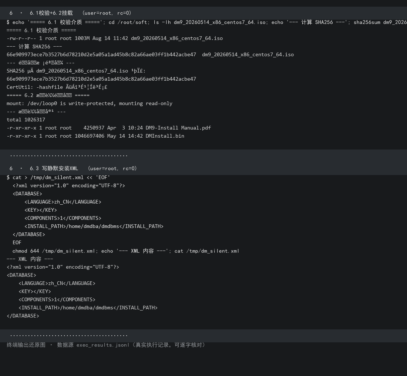Viewport: 407px width, 376px height.
Task: Click the '===== 6.1 校验介质 =====' output line
Action: point(41,30)
